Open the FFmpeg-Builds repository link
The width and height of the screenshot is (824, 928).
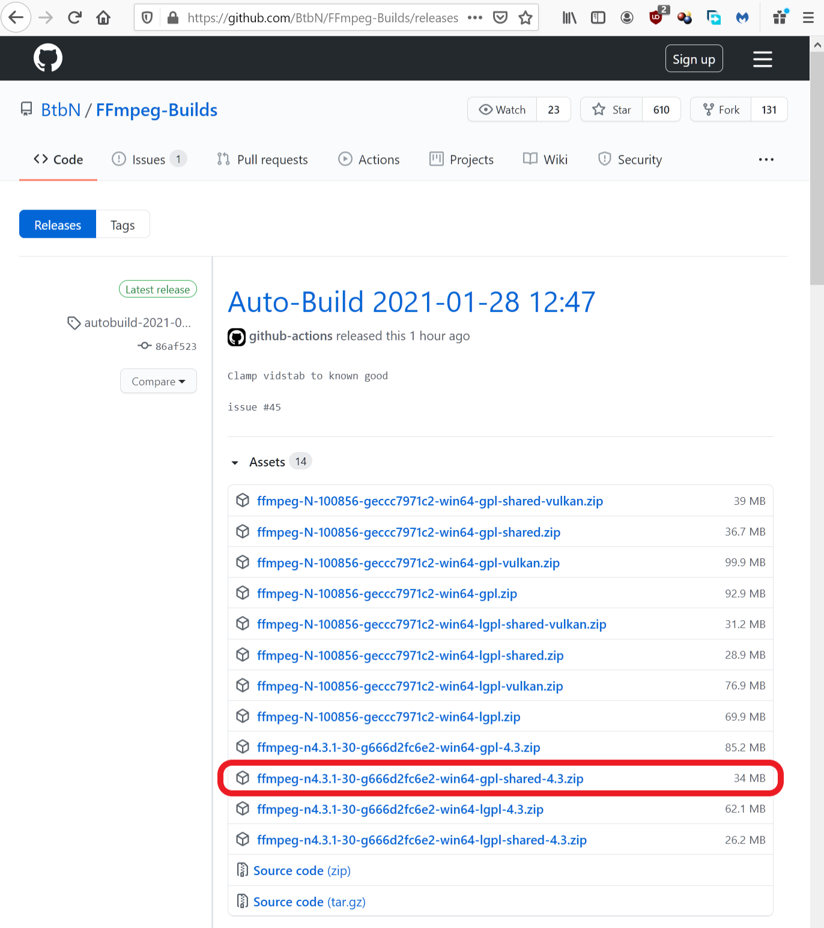tap(157, 110)
